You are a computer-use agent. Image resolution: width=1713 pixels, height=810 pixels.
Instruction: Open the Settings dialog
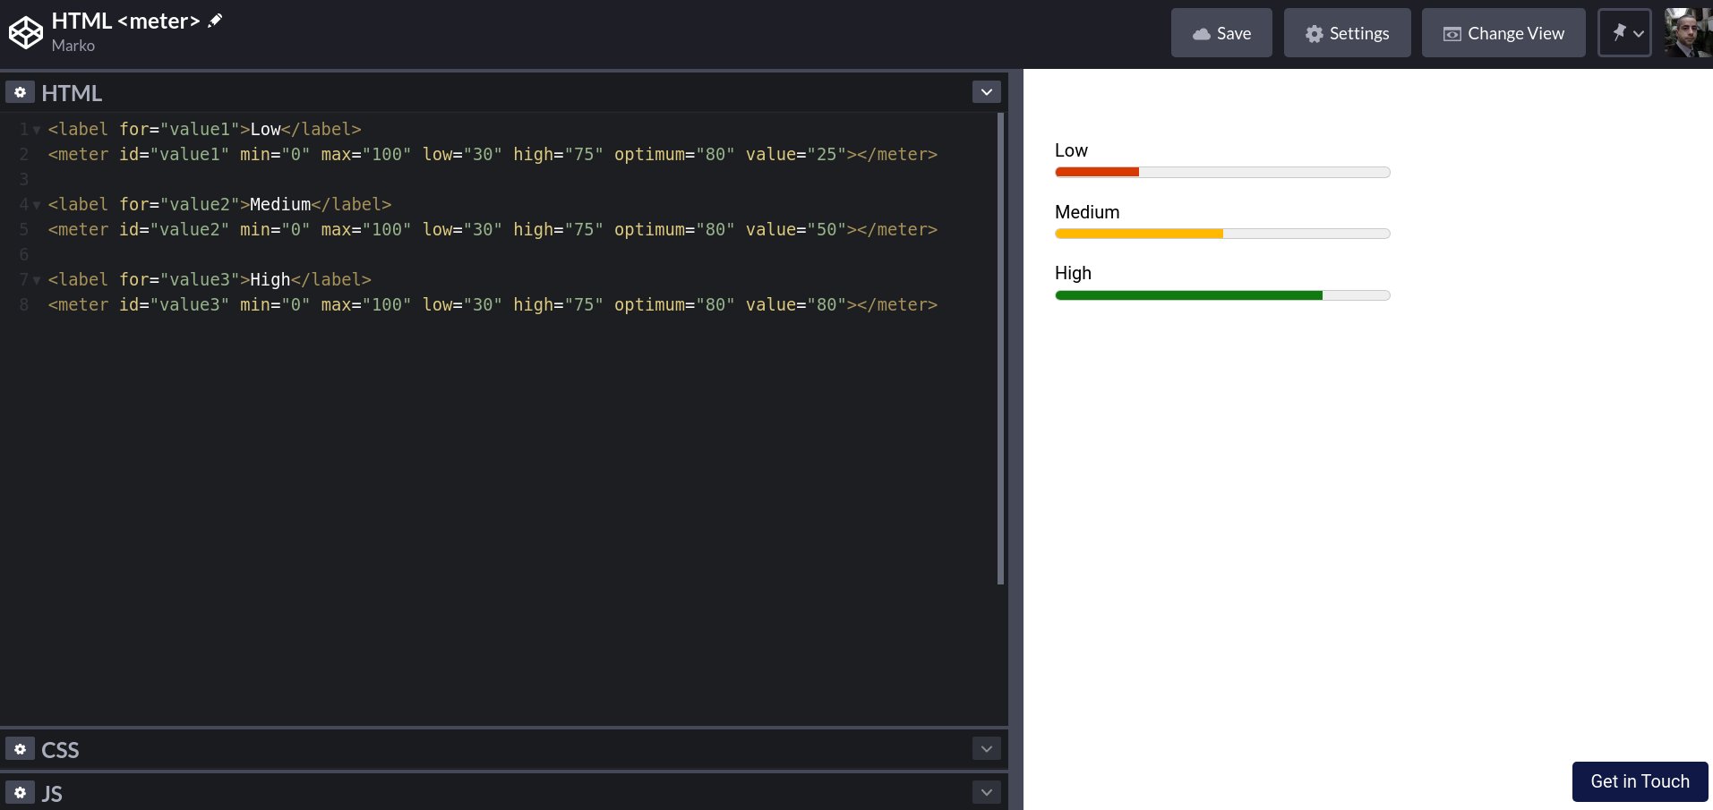tap(1347, 33)
